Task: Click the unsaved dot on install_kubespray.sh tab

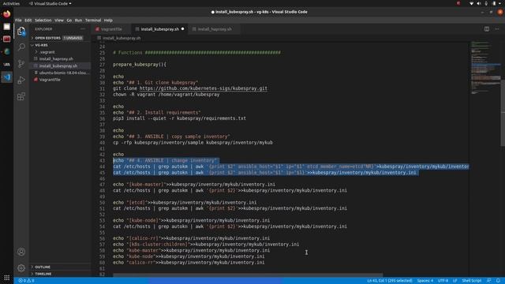Action: coord(182,29)
